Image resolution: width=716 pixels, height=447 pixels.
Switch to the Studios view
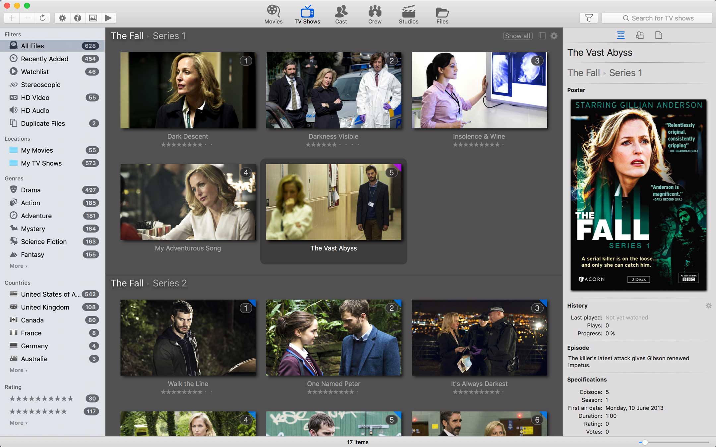tap(408, 15)
